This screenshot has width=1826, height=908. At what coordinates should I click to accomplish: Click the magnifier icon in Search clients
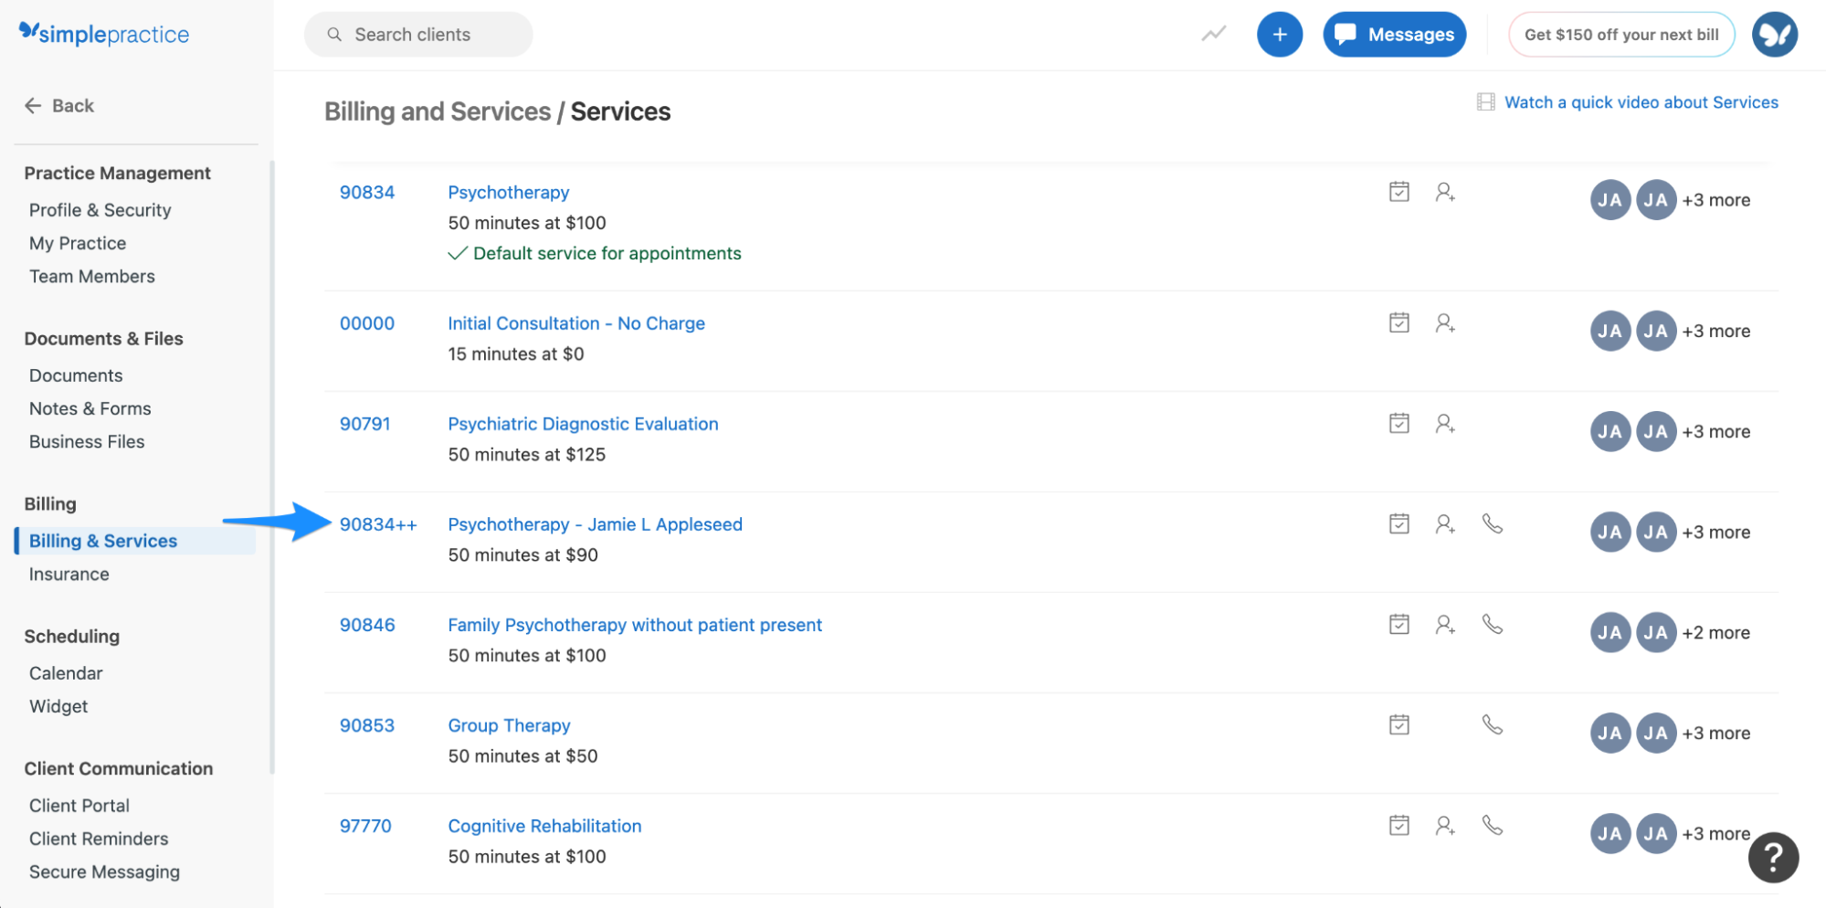(x=334, y=34)
